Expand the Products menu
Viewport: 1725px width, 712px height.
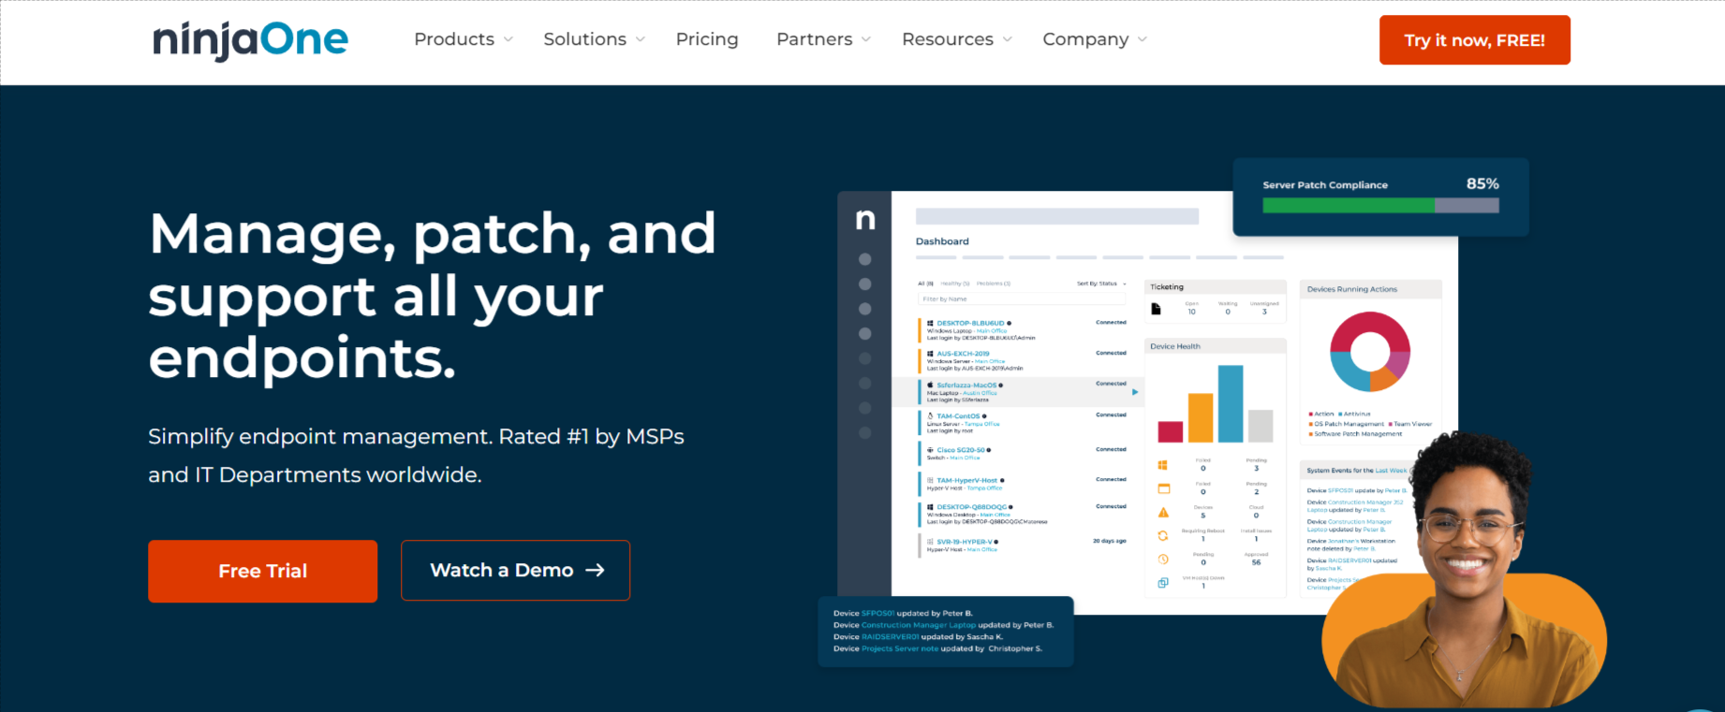click(464, 39)
